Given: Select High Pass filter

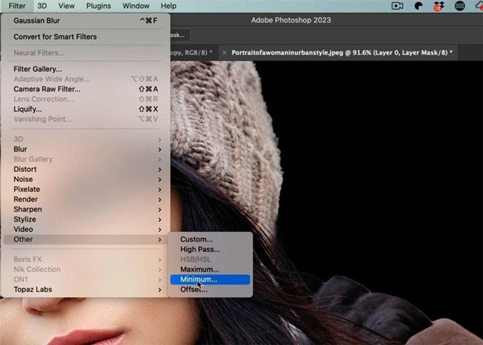Looking at the screenshot, I should 200,249.
